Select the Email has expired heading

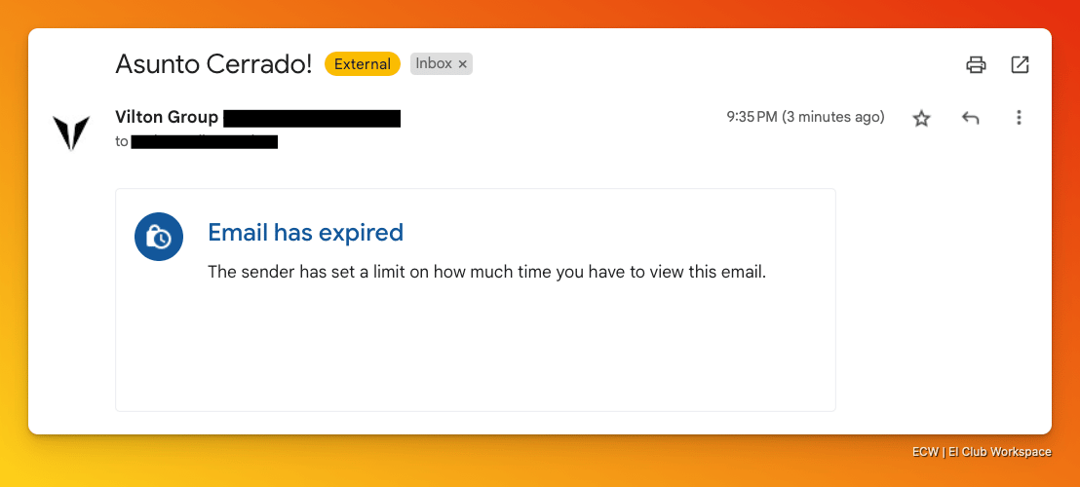coord(306,233)
